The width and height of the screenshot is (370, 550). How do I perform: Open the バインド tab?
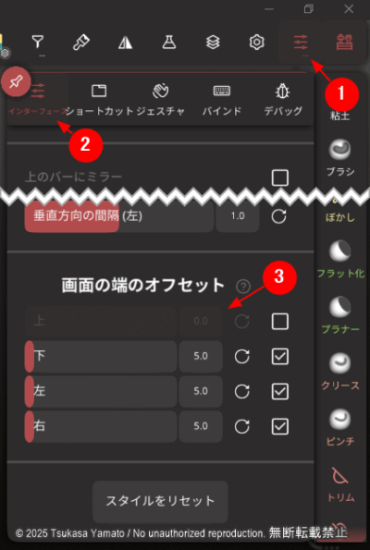pos(222,100)
